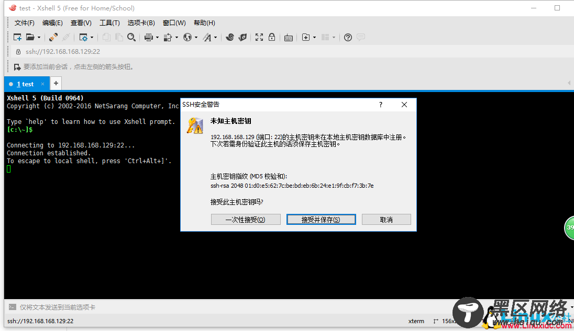This screenshot has width=574, height=331.
Task: Click the paste icon in toolbar
Action: coord(119,37)
